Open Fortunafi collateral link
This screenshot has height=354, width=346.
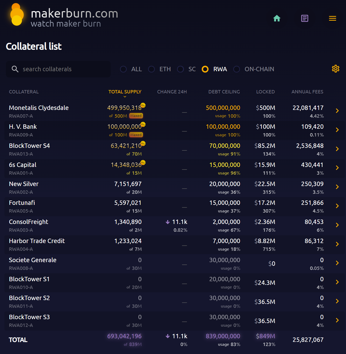click(x=22, y=203)
